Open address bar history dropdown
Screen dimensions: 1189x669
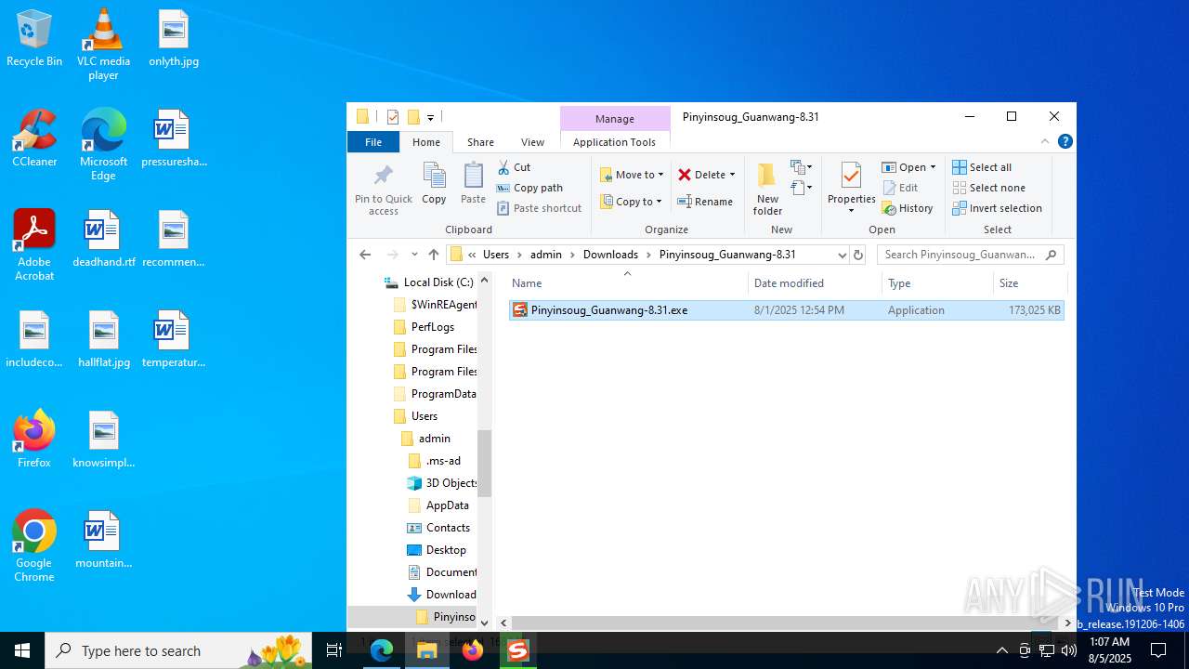[x=842, y=255]
